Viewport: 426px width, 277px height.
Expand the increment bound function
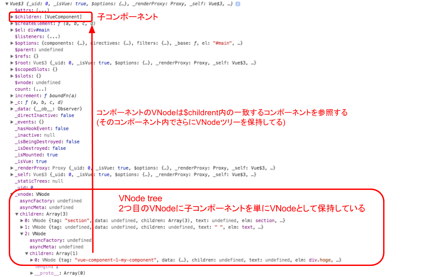(12, 95)
